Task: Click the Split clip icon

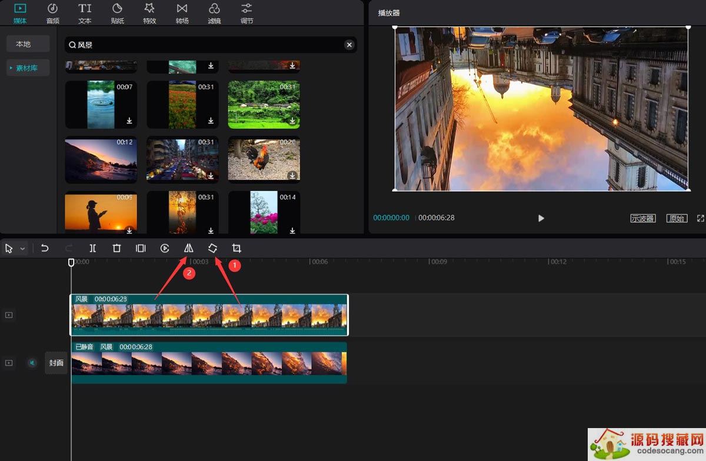Action: coord(92,248)
